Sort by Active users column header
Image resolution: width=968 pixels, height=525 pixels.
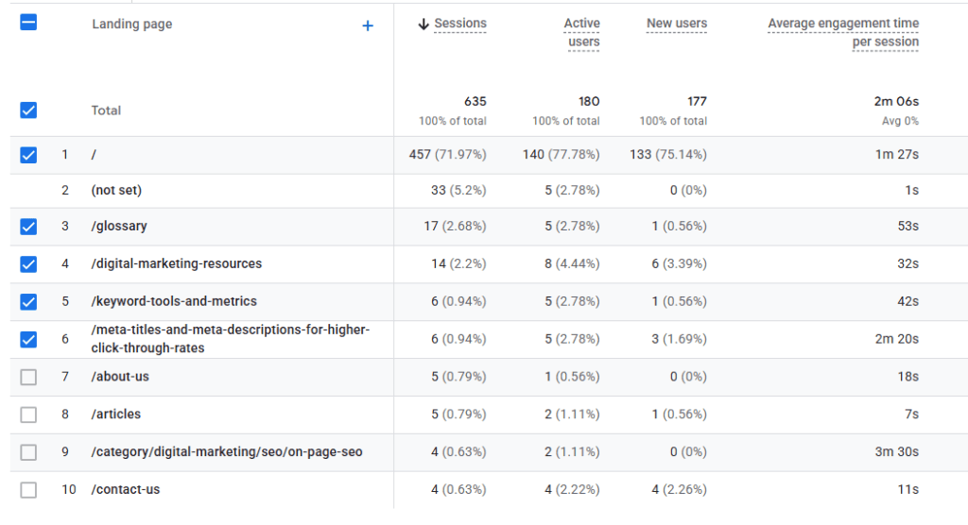[582, 33]
